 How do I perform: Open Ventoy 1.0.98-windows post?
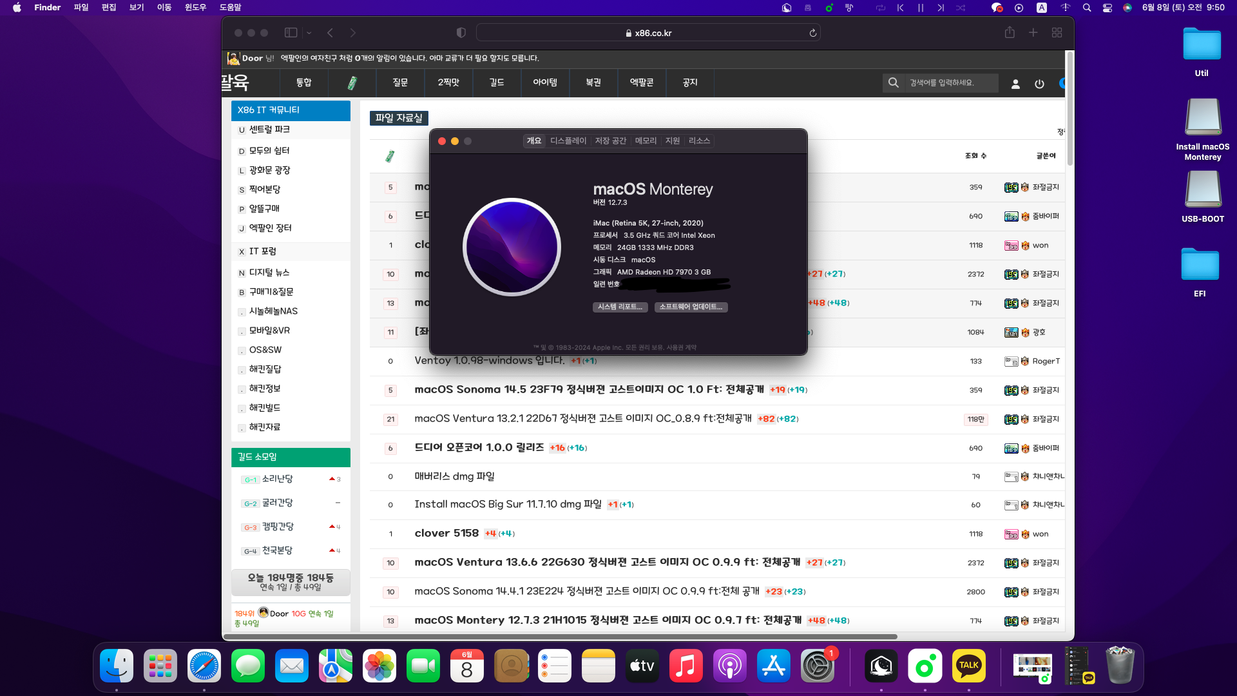490,361
